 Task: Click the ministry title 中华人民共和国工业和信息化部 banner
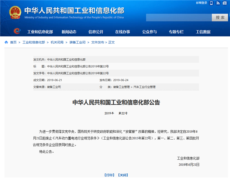(74, 11)
